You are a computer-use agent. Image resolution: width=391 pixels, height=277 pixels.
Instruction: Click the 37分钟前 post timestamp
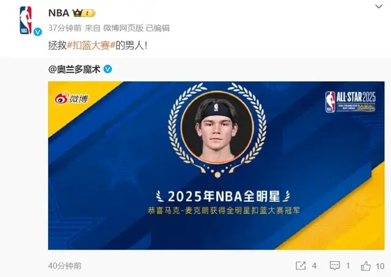coord(65,28)
